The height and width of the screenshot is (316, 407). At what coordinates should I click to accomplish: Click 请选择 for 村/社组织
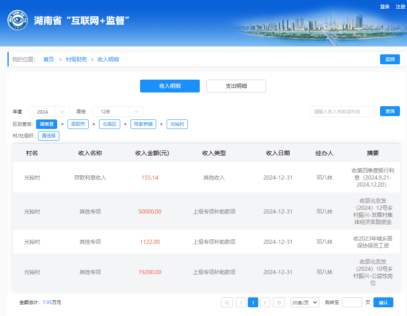(x=48, y=136)
